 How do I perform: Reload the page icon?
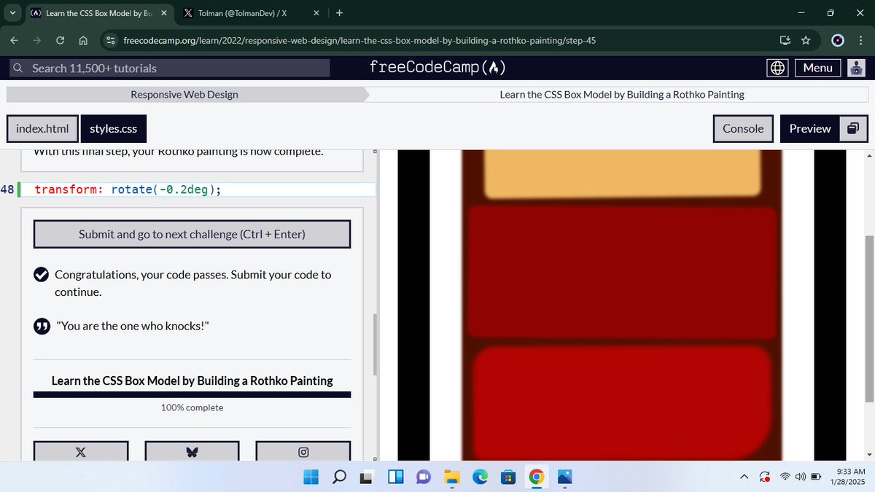coord(61,40)
